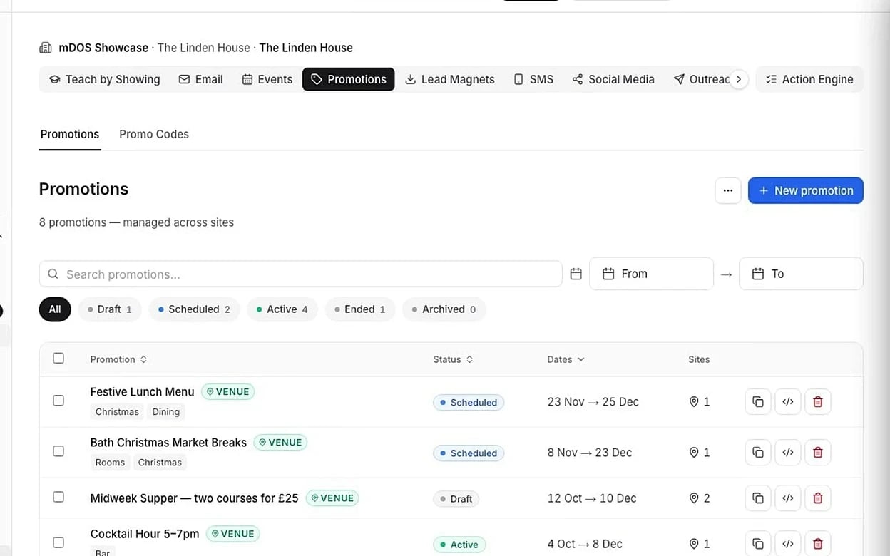
Task: Delete the Midweek Supper promotion
Action: [818, 498]
